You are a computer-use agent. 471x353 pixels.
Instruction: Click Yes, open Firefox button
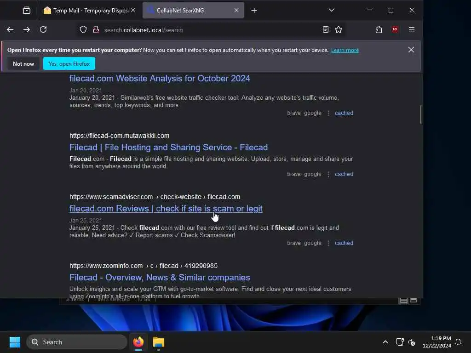pos(69,63)
